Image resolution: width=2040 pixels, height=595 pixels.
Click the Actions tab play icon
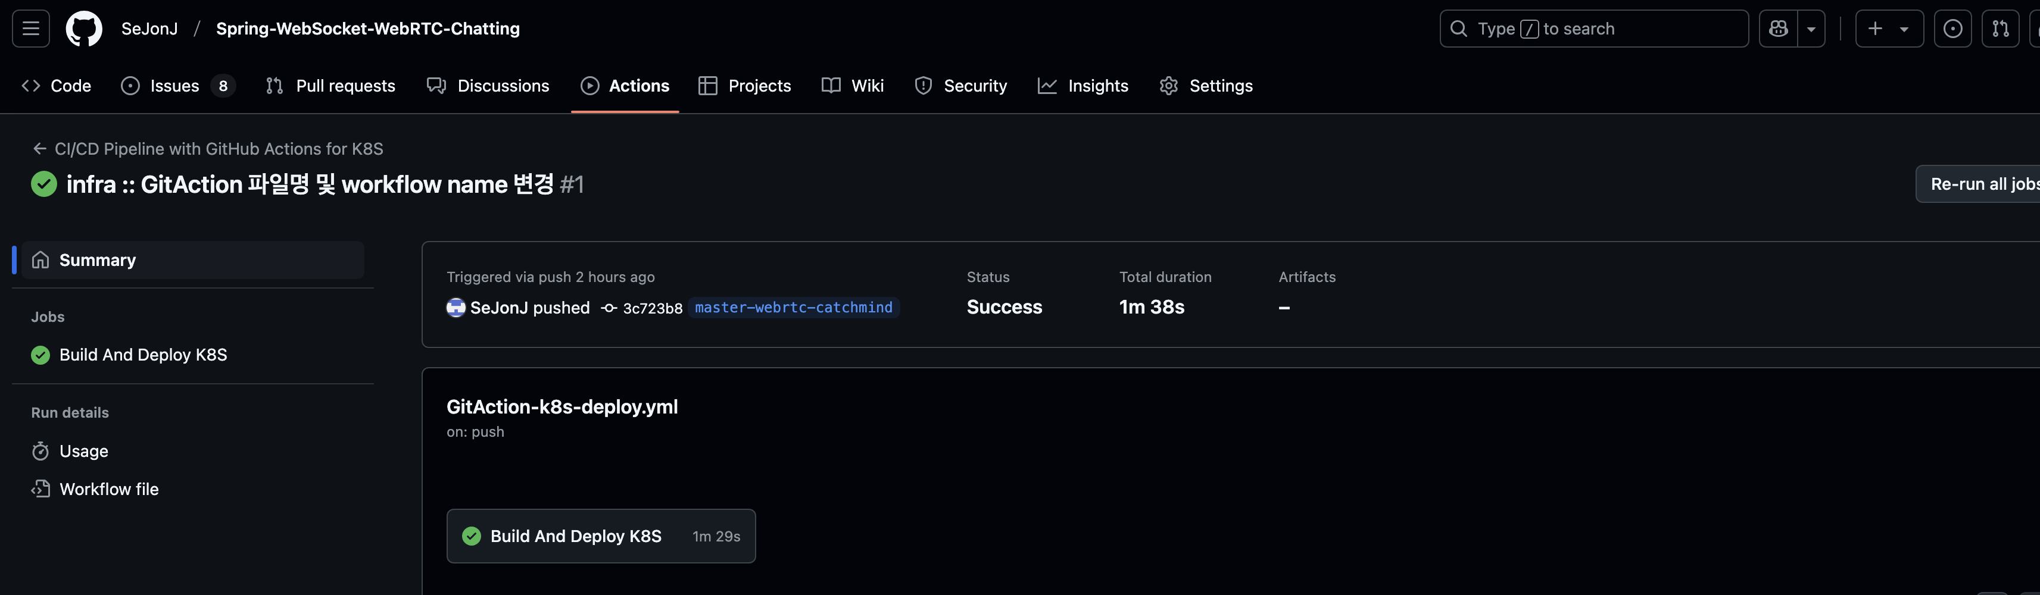pos(590,86)
